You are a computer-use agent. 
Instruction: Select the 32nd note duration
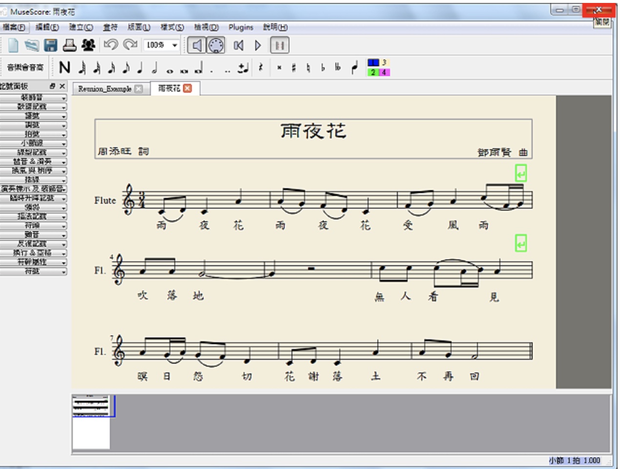[x=97, y=67]
